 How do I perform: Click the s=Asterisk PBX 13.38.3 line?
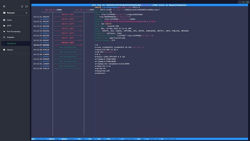coord(107,50)
